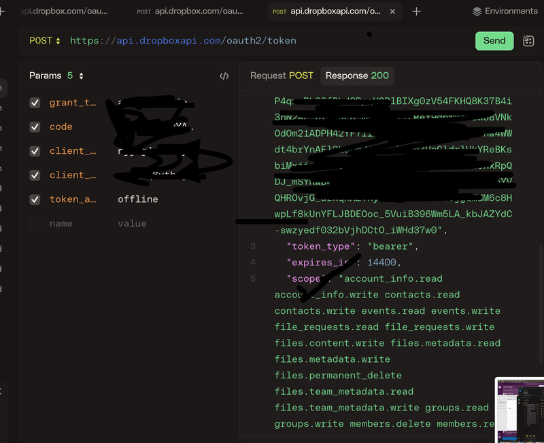Click the "token_type" key in response

[x=320, y=246]
